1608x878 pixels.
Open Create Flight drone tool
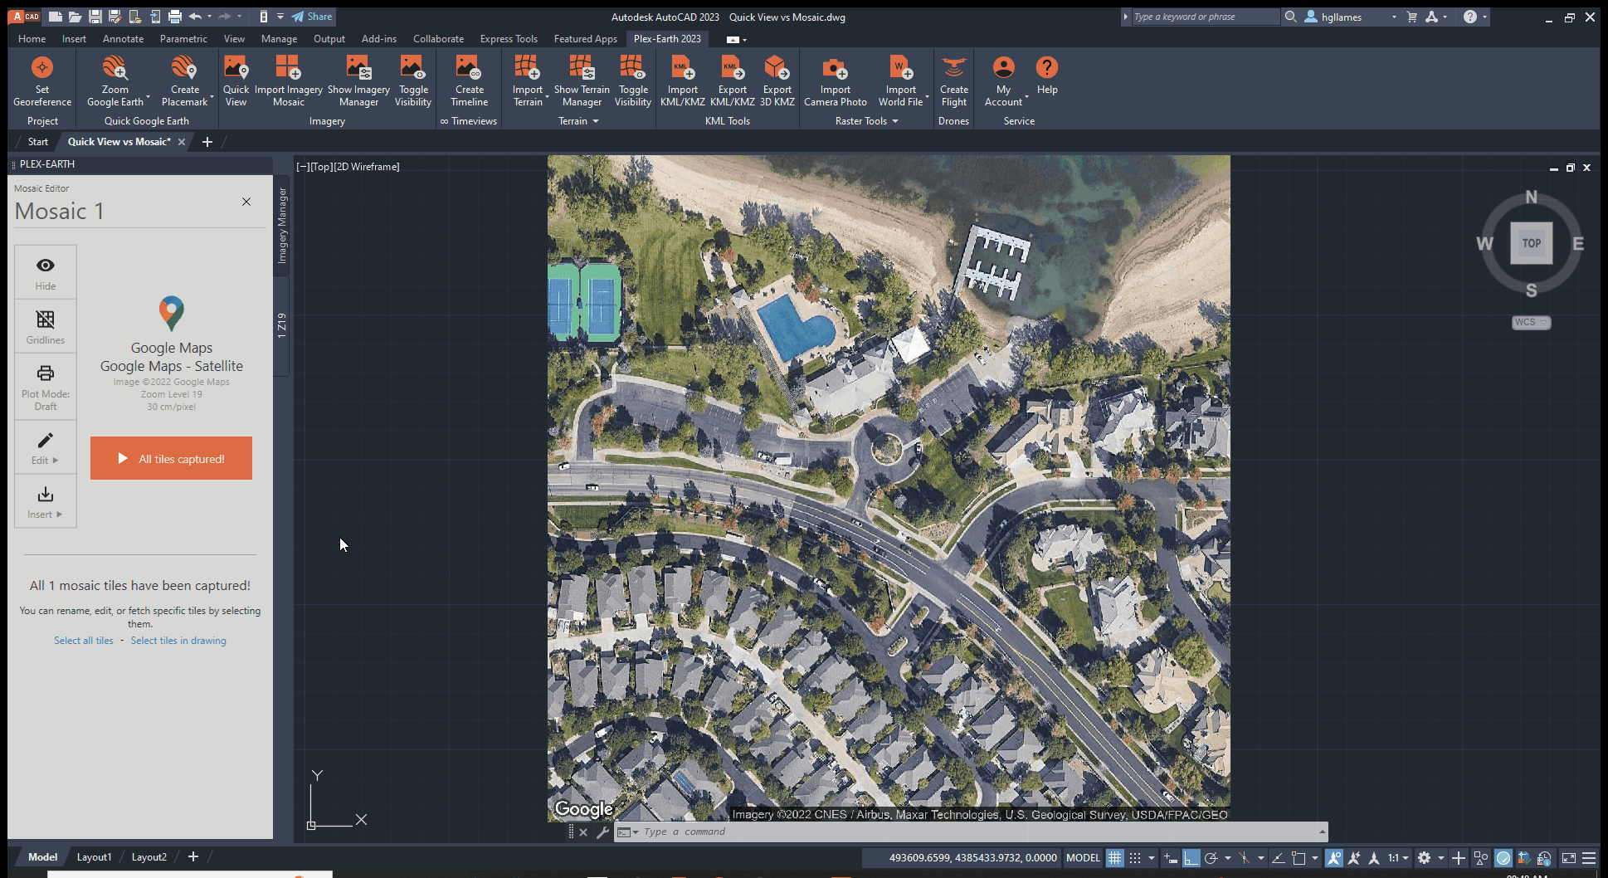[954, 81]
